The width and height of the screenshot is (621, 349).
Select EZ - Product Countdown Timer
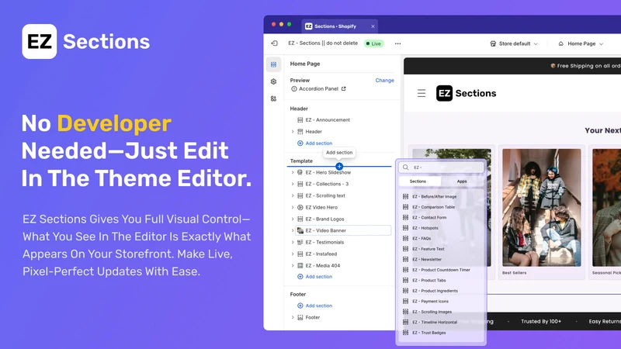click(x=441, y=270)
